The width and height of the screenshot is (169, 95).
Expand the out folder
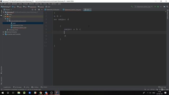click(5, 17)
